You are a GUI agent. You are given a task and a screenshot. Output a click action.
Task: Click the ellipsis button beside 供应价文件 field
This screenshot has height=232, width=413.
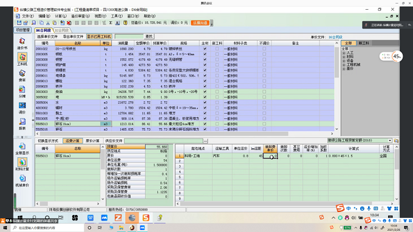point(205,141)
